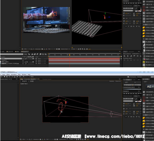Viewport: 154px width, 141px height.
Task: Toggle Small Caps in upper Character panel
Action: coord(134,27)
